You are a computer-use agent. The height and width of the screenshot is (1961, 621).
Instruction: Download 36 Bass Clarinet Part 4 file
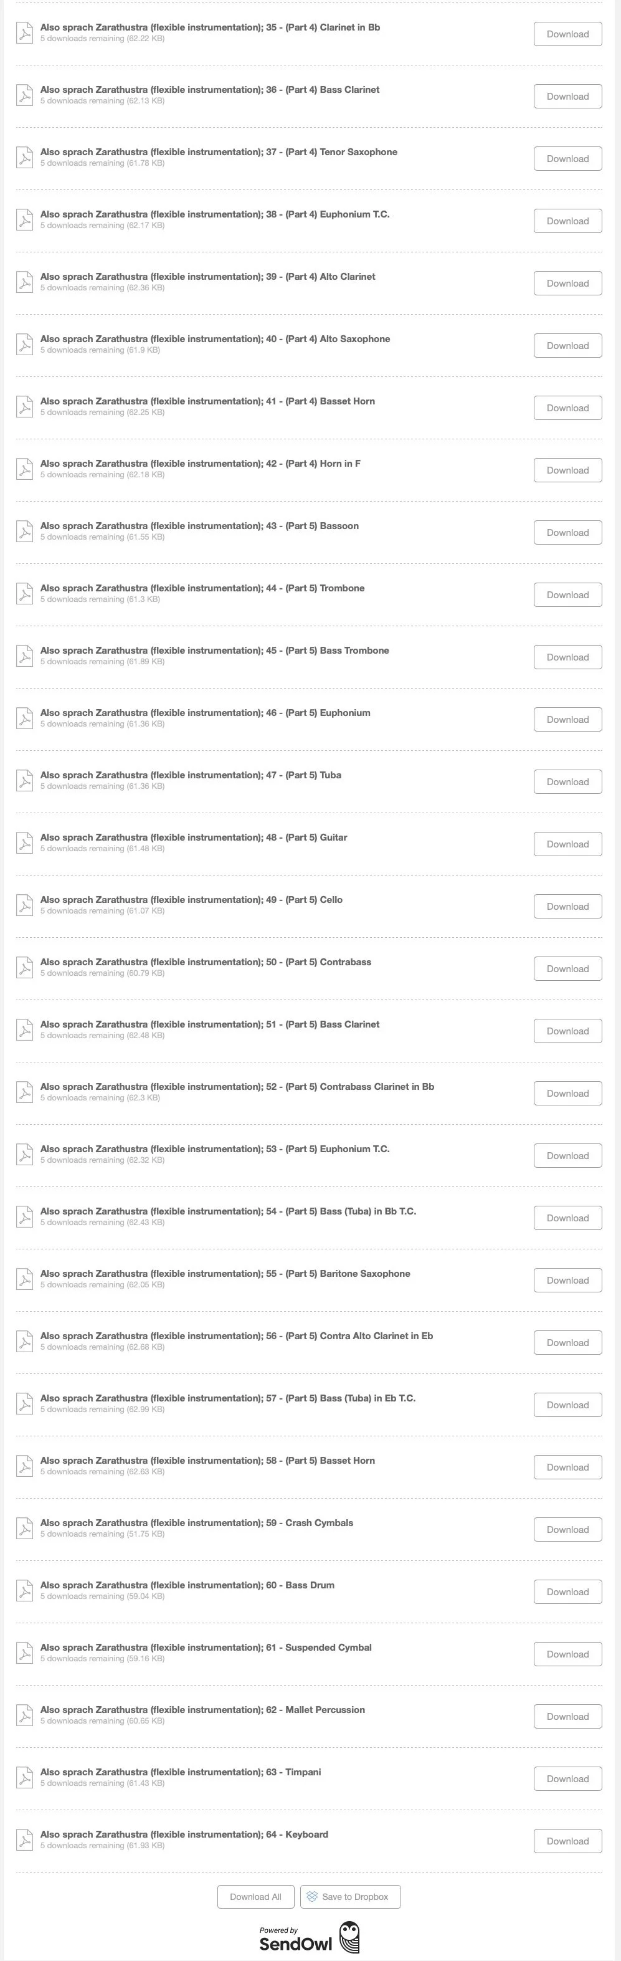pos(567,97)
